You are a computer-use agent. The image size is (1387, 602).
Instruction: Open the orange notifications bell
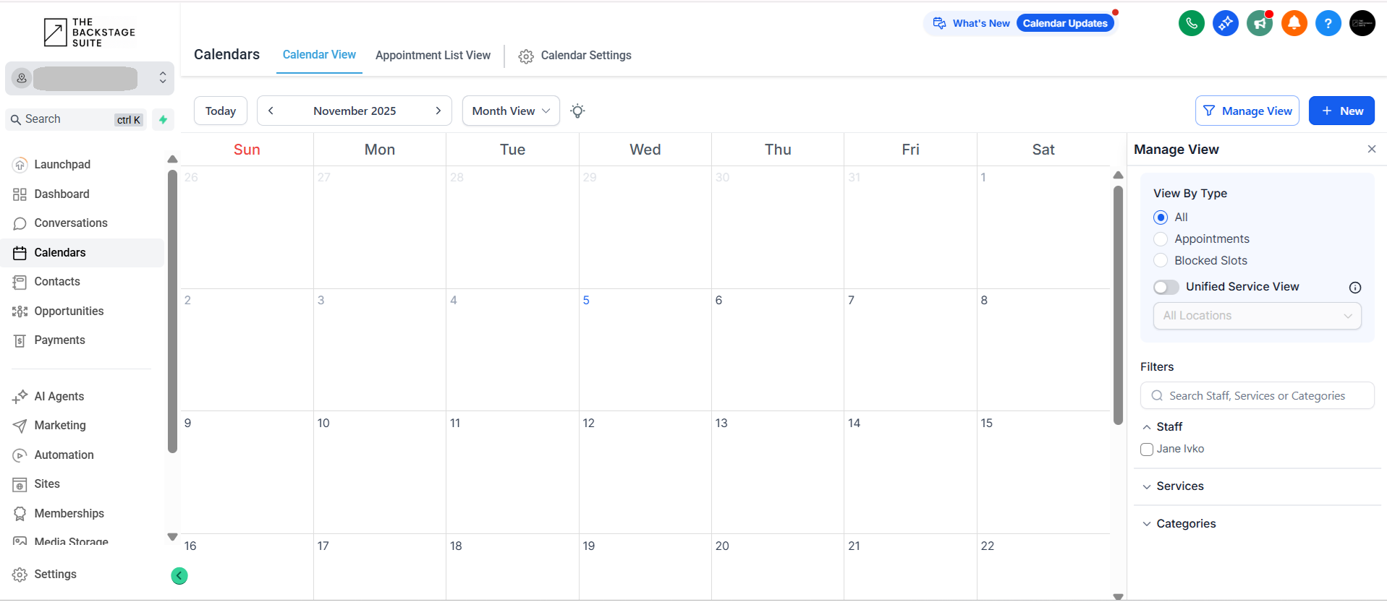click(x=1294, y=23)
